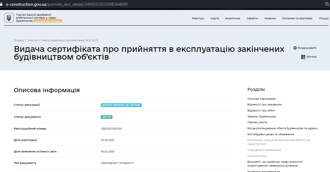Jump to Терміни будівництва section

[261, 117]
